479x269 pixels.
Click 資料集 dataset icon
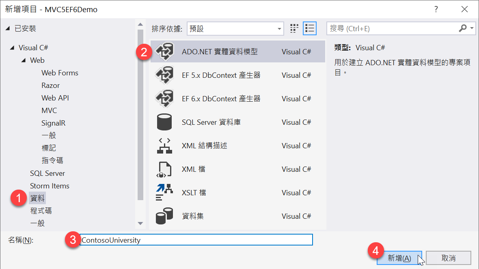[x=164, y=216]
